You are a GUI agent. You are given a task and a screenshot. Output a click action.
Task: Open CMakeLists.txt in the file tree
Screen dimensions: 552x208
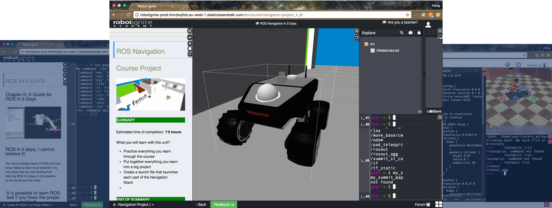click(385, 50)
